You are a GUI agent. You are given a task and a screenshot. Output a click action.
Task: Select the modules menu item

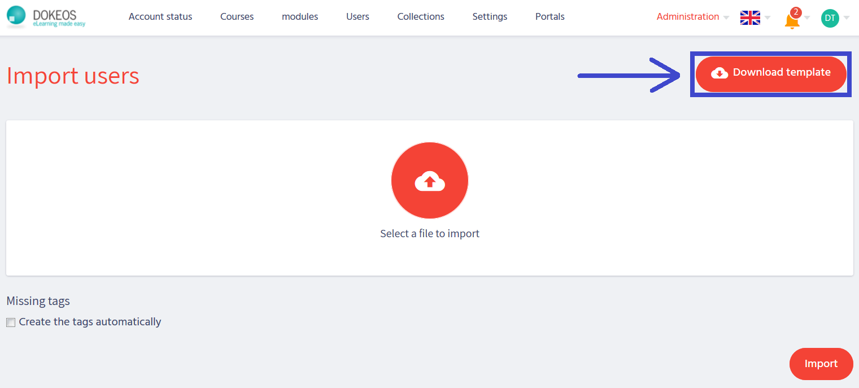(x=300, y=17)
